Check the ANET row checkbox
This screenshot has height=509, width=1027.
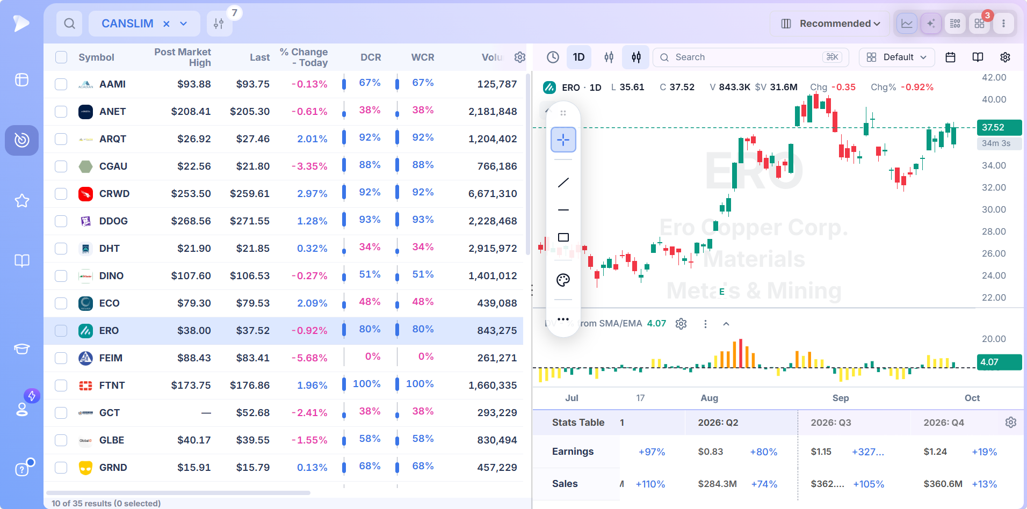(x=61, y=112)
